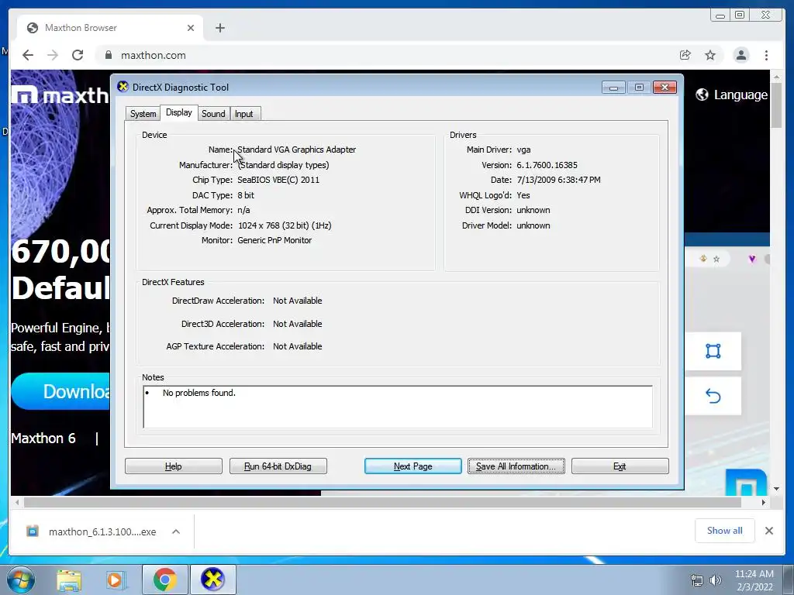Close the Maxthon Browser tab
794x595 pixels.
(x=191, y=28)
